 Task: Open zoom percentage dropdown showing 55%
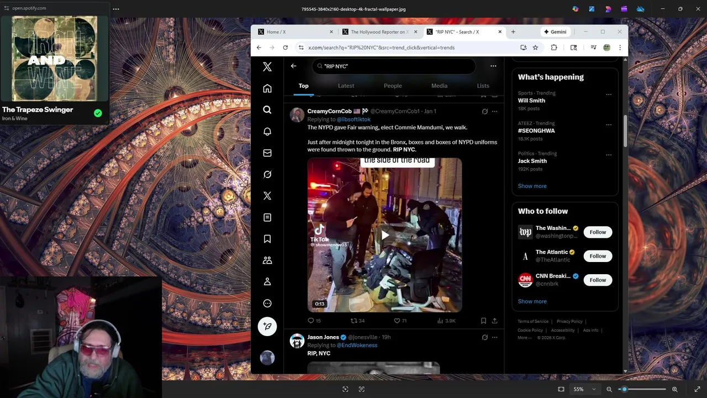584,389
